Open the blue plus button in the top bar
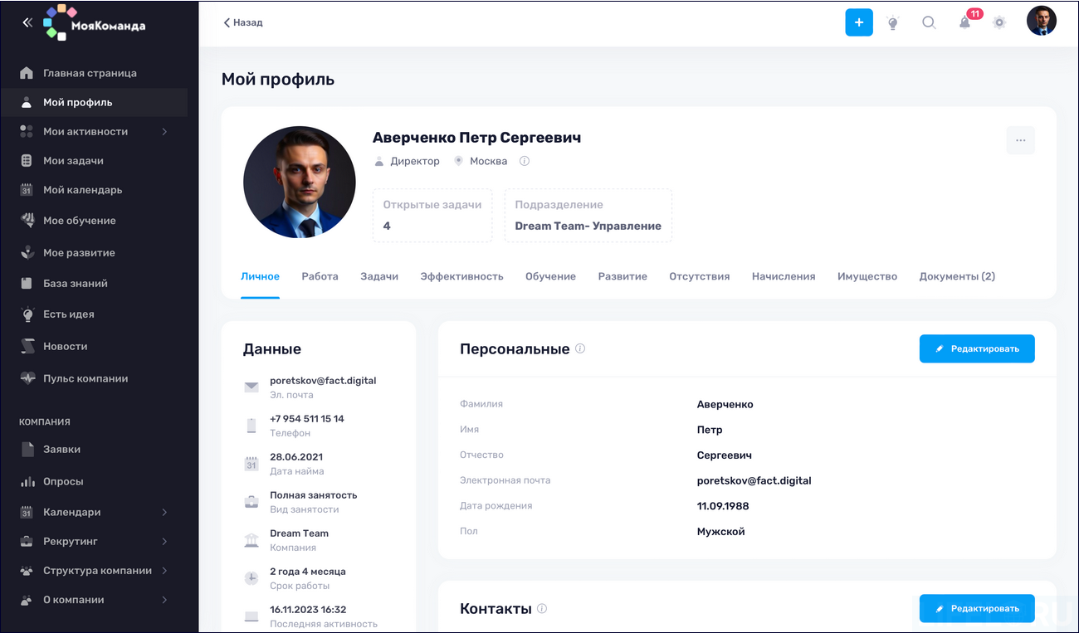This screenshot has height=633, width=1079. 859,22
